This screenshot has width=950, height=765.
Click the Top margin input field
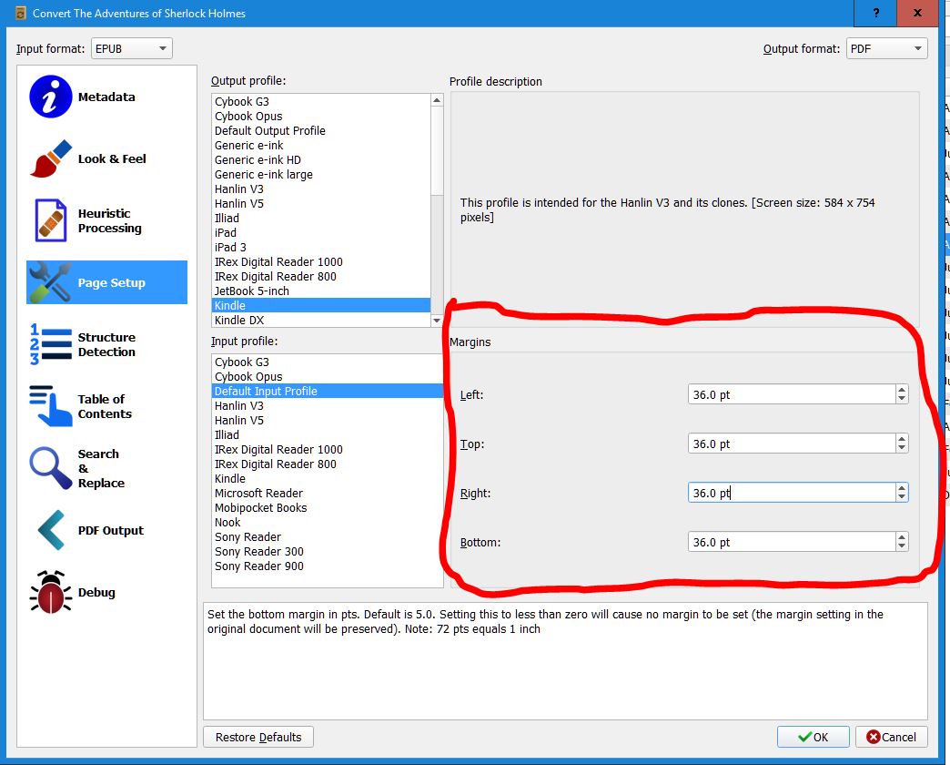point(792,444)
